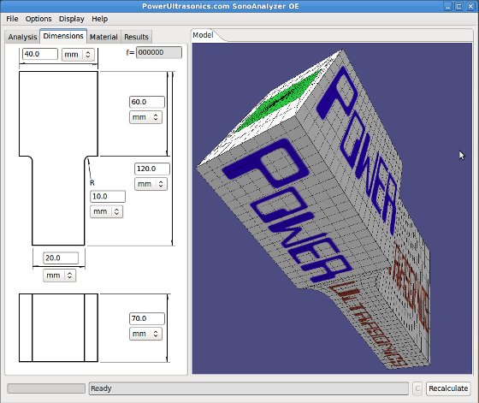The image size is (479, 403).
Task: Open the File menu
Action: pos(12,19)
